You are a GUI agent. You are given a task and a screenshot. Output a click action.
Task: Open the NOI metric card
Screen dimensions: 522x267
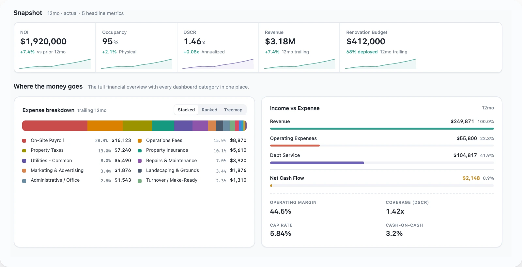55,48
